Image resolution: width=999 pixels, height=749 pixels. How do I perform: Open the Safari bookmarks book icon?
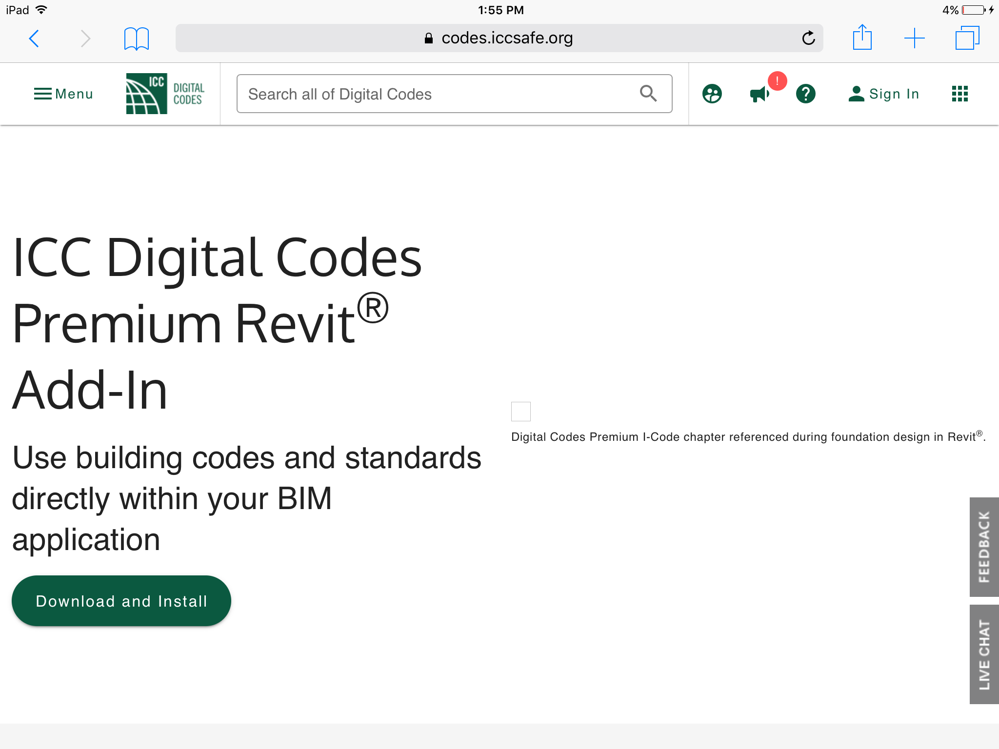tap(137, 39)
